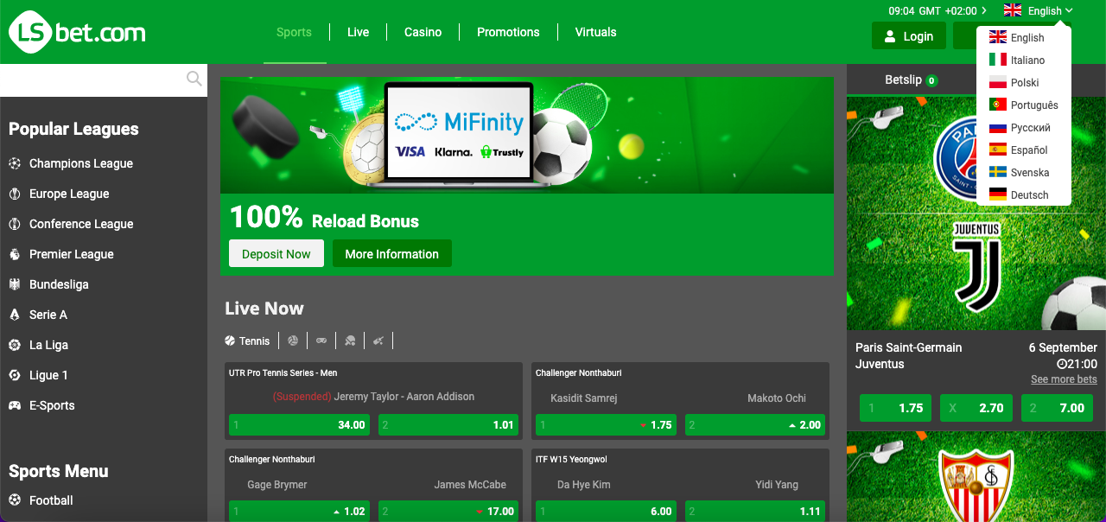Click the E-Sports gamepad icon in sidebar
The height and width of the screenshot is (522, 1106).
[16, 405]
